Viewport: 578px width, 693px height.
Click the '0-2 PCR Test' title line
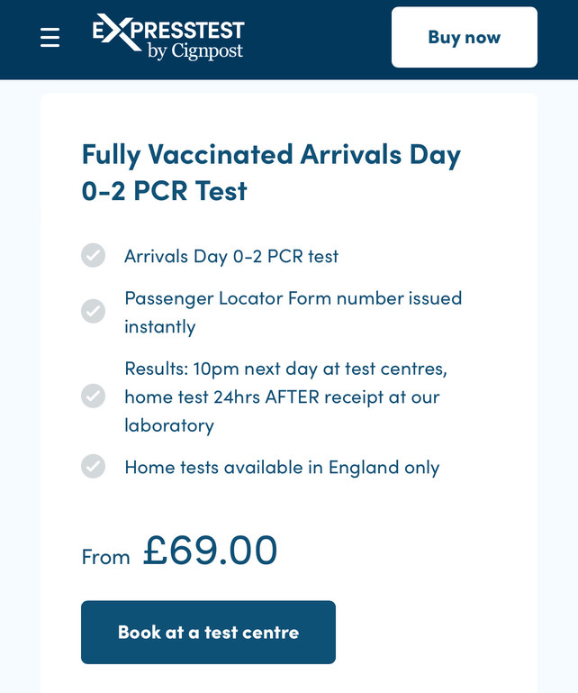[x=164, y=191]
